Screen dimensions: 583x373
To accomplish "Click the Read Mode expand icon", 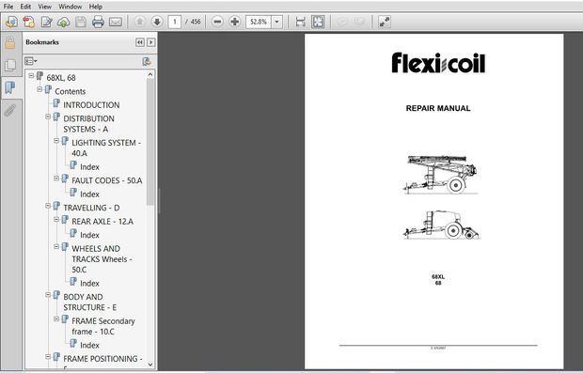I will [385, 22].
